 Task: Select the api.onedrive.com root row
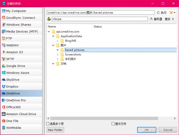(x=68, y=32)
